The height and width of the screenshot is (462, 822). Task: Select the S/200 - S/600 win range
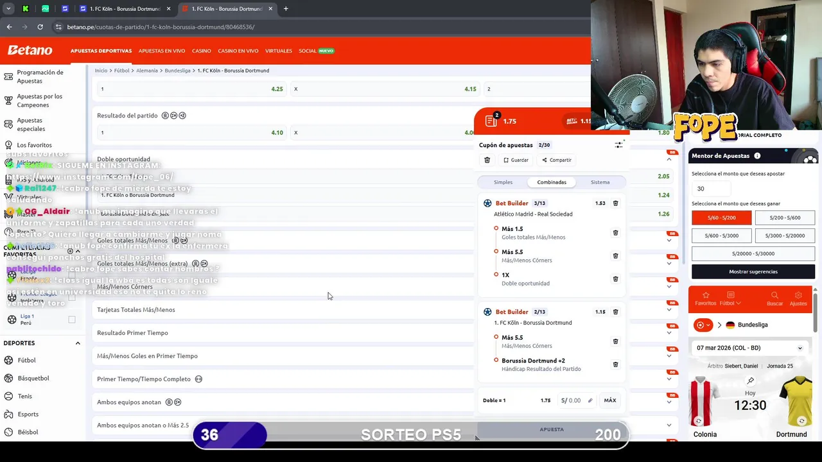click(x=785, y=218)
